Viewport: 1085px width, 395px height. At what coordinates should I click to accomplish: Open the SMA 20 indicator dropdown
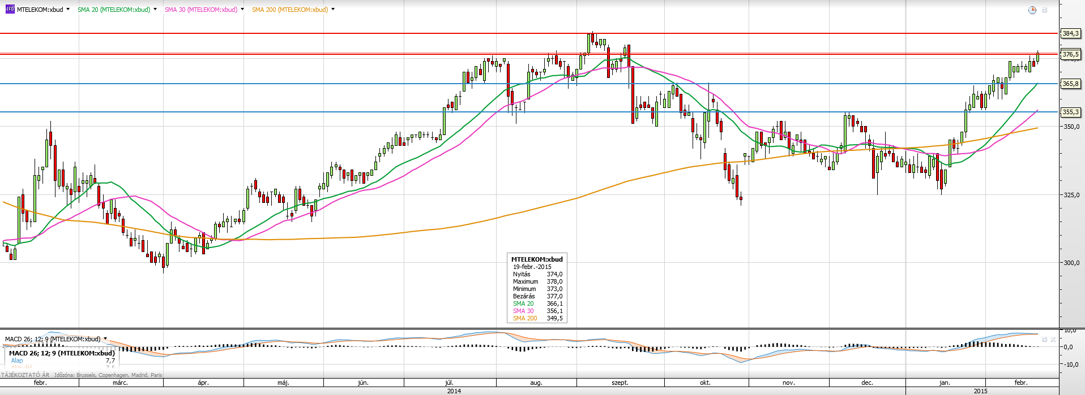155,10
